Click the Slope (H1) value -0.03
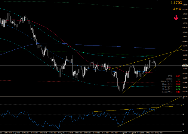Screen dimensions: 188x134 (x=178, y=84)
